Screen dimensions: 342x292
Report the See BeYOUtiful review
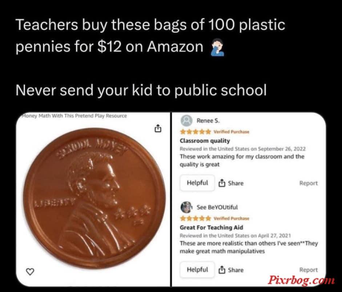309,270
